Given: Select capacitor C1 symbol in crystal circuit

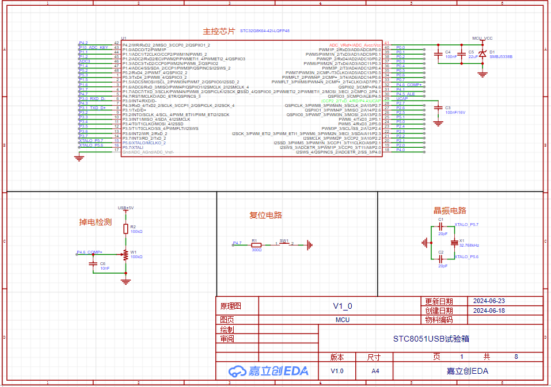Looking at the screenshot, I should click(x=440, y=227).
